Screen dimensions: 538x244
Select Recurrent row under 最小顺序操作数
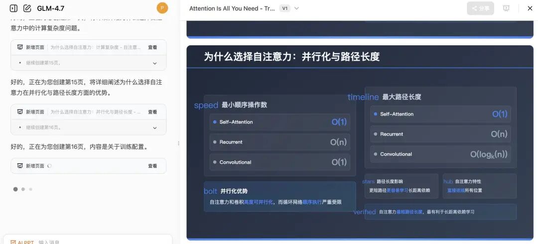280,142
